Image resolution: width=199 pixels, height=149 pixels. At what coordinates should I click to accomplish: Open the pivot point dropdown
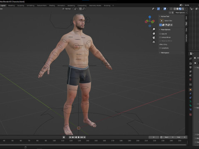(x=76, y=9)
